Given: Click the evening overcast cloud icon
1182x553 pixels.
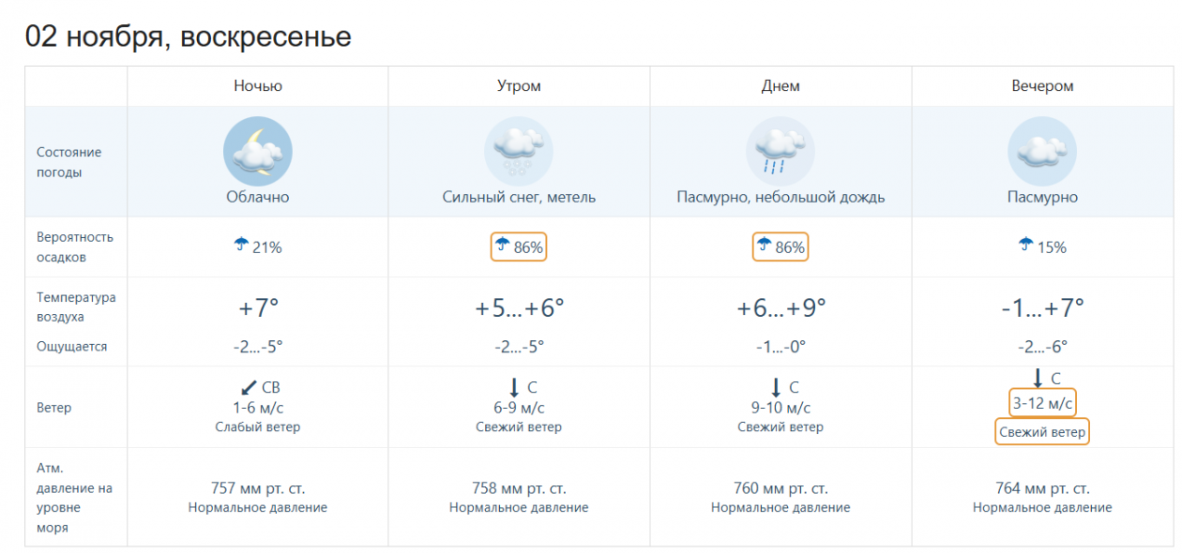Looking at the screenshot, I should click(x=1042, y=150).
